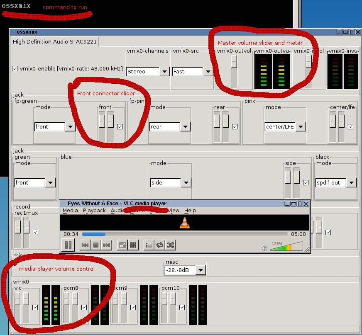
Task: Expand the vmix0-src Fast dropdown
Action: 208,71
